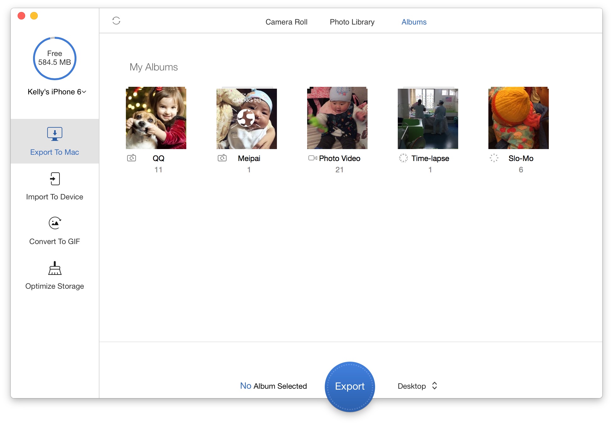Select the Time-lapse album thumbnail
Screen dimensions: 613x434
428,119
